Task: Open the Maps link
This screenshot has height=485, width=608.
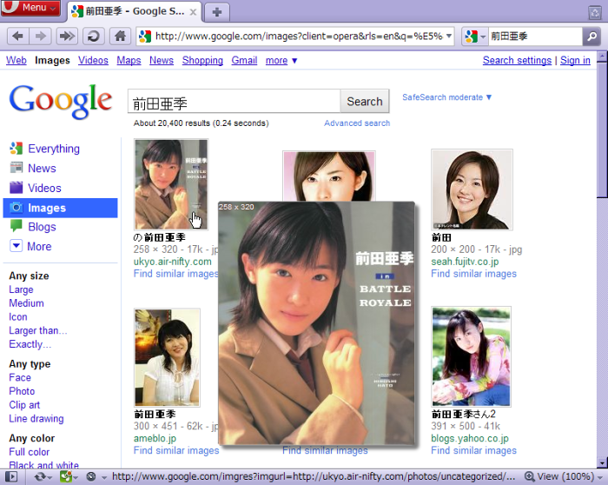Action: [x=129, y=61]
